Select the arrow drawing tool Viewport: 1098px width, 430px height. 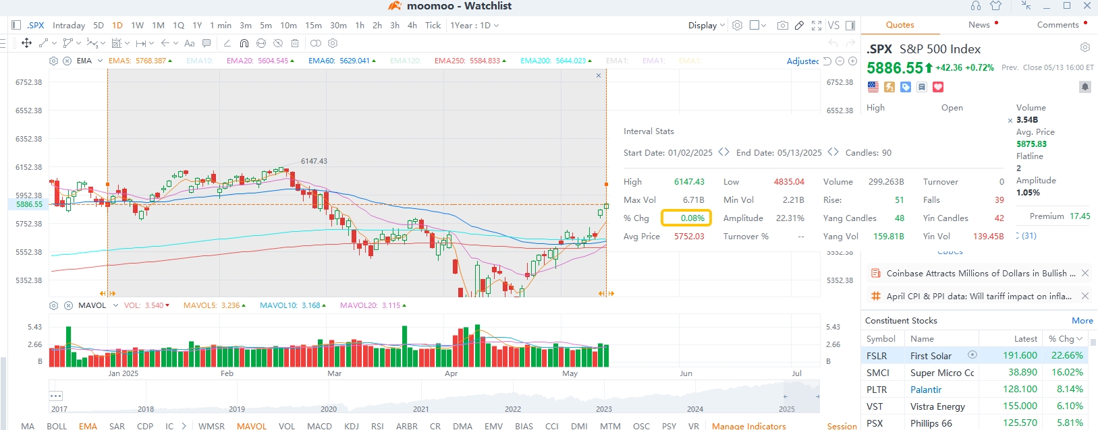[x=165, y=43]
